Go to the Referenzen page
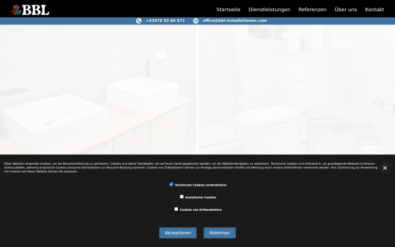The width and height of the screenshot is (395, 247). coord(312,10)
